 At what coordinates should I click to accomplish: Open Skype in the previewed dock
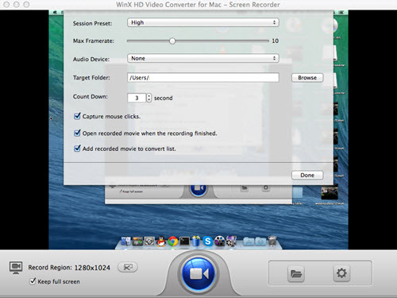click(x=208, y=242)
